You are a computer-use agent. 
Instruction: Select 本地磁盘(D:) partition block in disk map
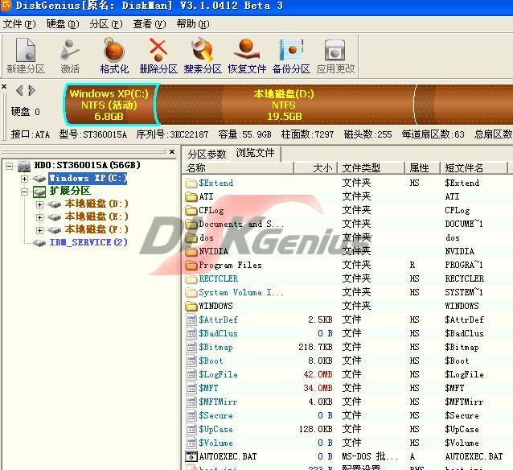(x=284, y=105)
